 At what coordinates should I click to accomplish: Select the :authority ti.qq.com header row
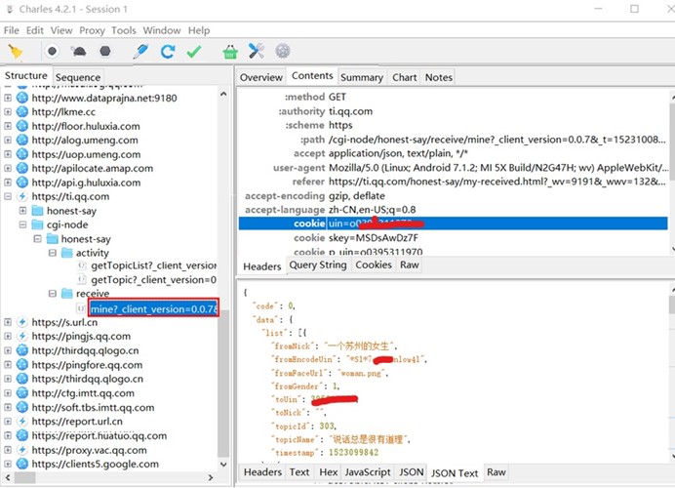coord(453,111)
